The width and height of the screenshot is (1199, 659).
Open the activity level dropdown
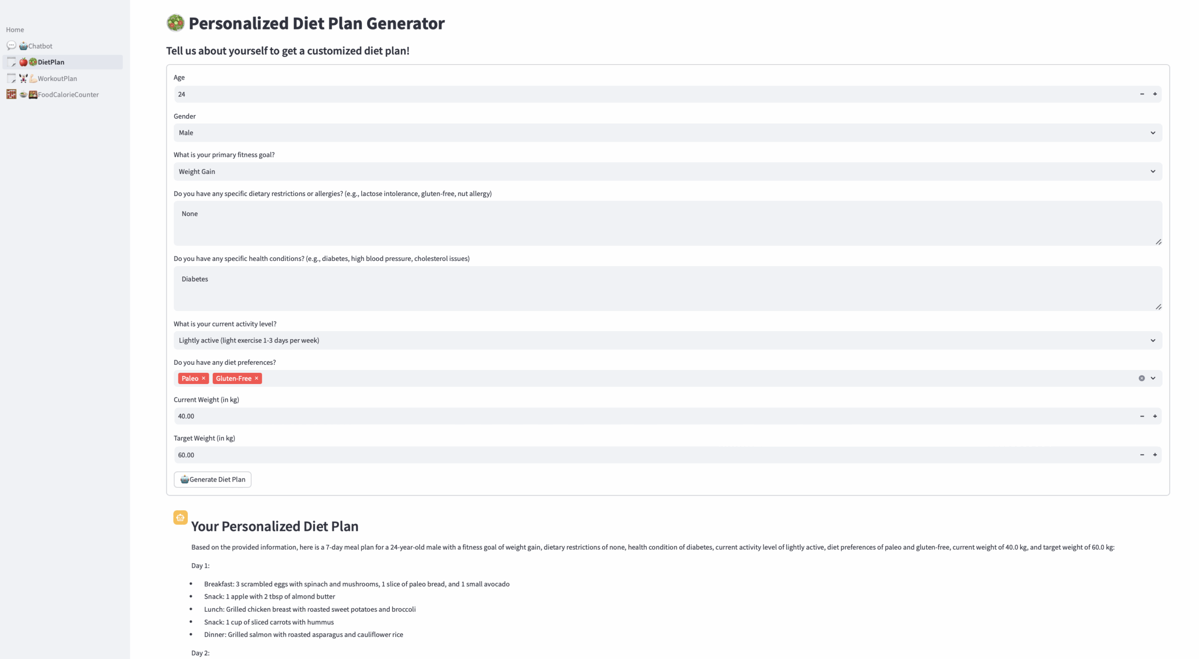[667, 340]
